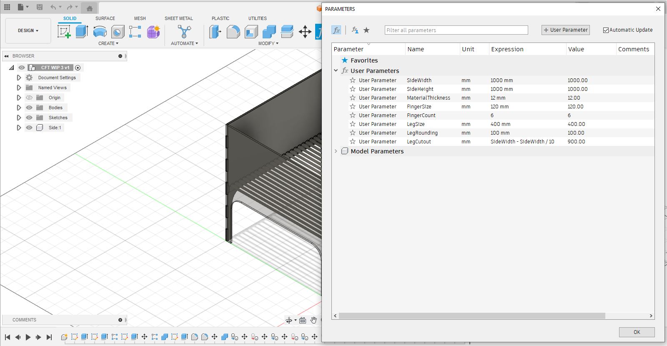Select the Create Form tool
This screenshot has width=667, height=346.
(153, 32)
